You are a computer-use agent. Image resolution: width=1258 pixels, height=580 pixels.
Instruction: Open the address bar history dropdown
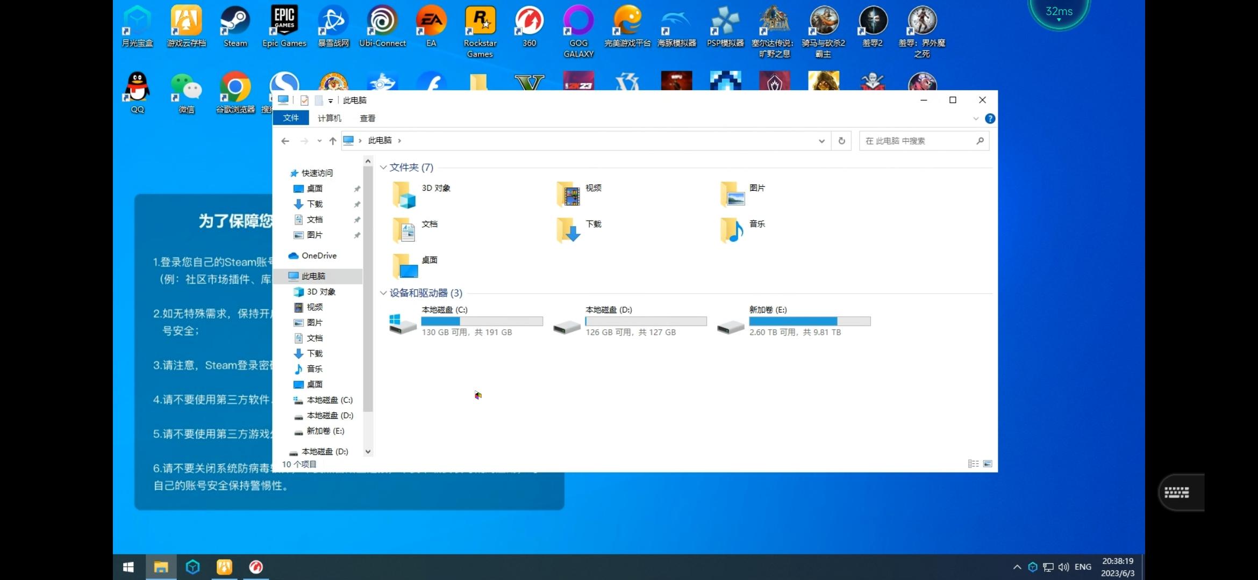pyautogui.click(x=821, y=141)
